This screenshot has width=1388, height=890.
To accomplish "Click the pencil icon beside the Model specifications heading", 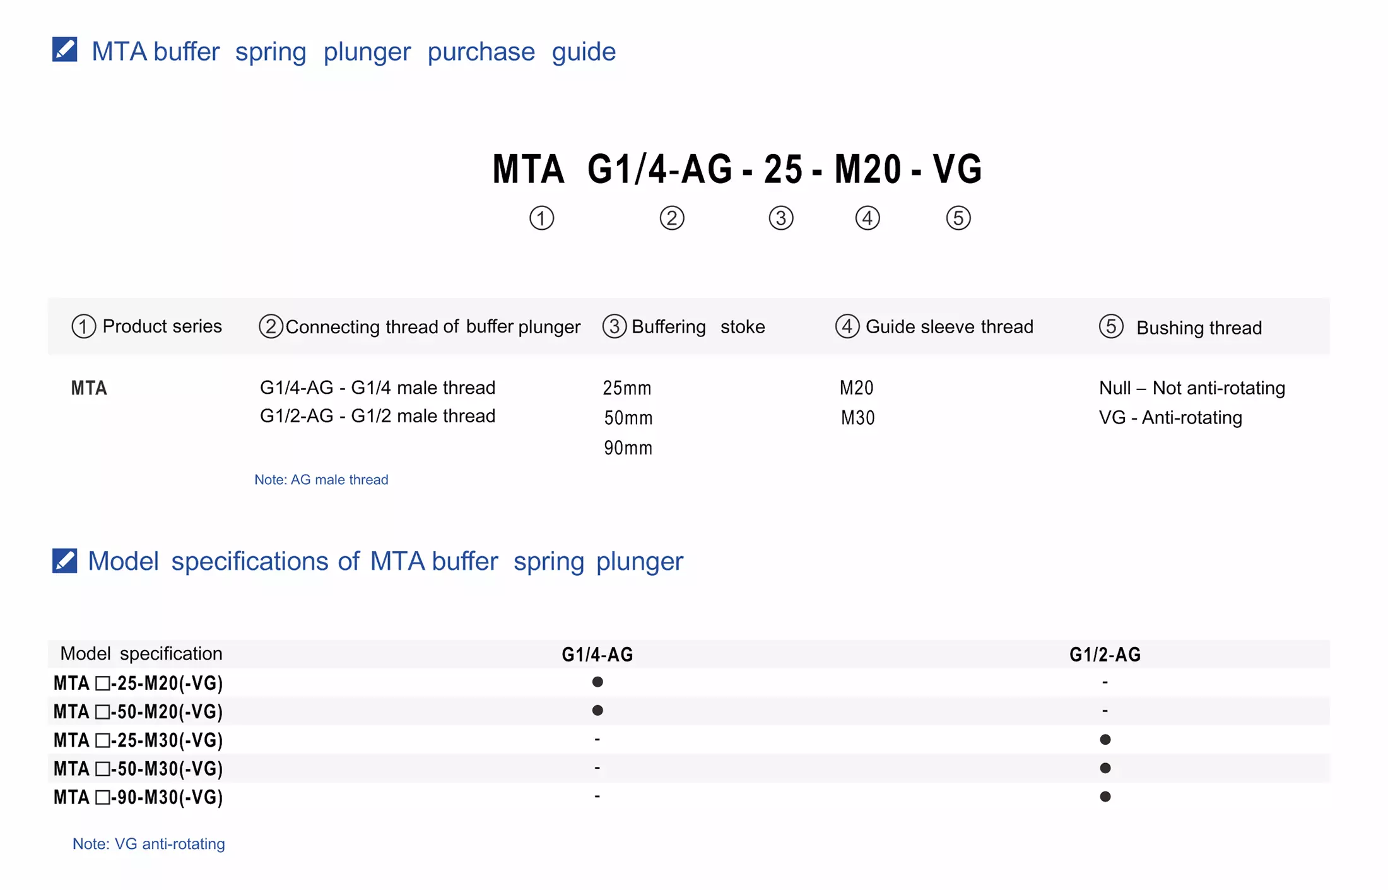I will pos(64,561).
